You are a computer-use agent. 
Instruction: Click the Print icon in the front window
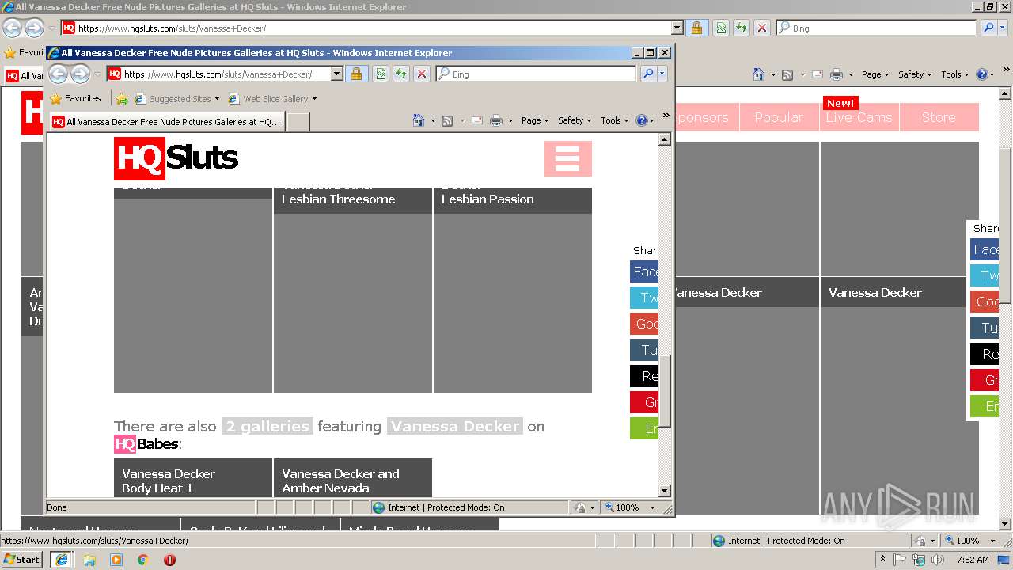[496, 120]
